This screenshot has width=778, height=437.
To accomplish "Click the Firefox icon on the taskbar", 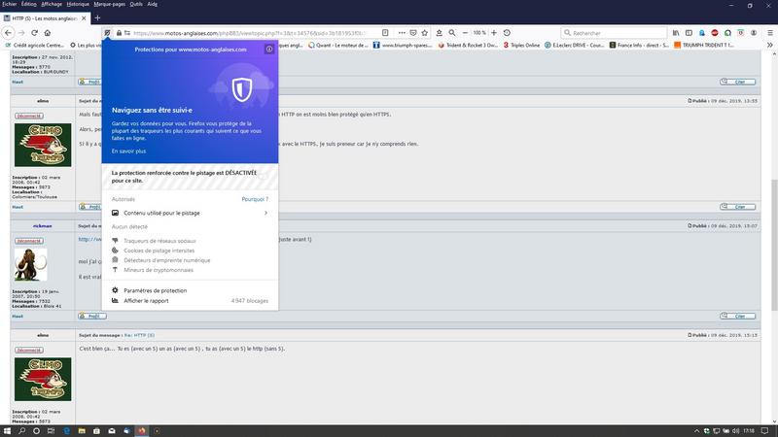I will click(142, 431).
